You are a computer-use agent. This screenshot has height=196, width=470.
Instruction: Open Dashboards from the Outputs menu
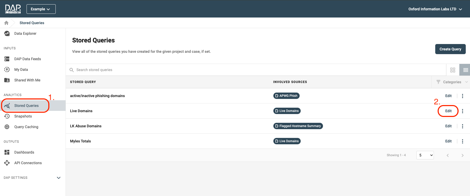point(24,152)
